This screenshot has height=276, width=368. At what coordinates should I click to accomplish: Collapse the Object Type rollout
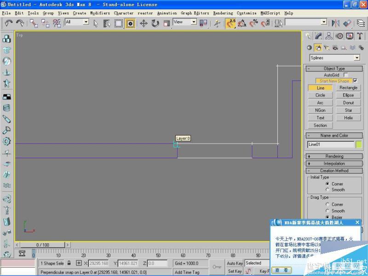(334, 69)
